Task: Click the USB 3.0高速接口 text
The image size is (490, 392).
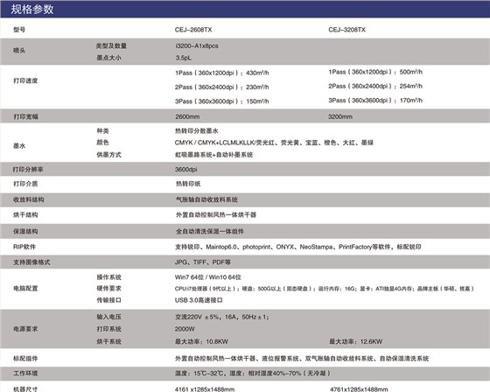Action: (x=199, y=300)
